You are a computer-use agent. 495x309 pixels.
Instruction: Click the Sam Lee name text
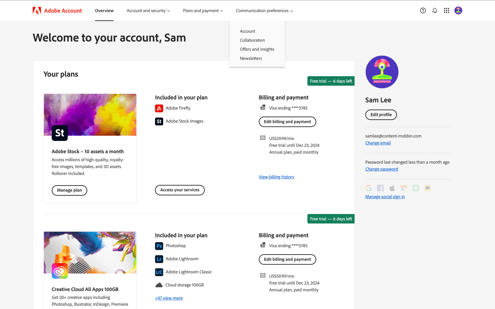378,100
